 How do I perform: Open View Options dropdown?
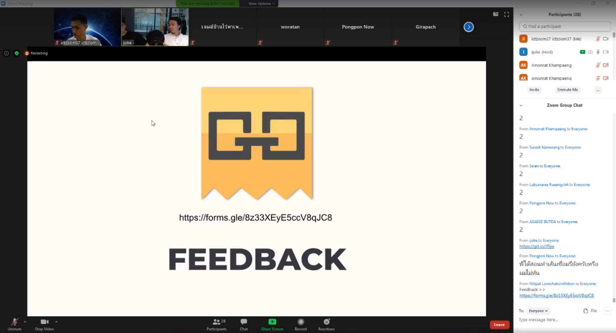[x=261, y=4]
